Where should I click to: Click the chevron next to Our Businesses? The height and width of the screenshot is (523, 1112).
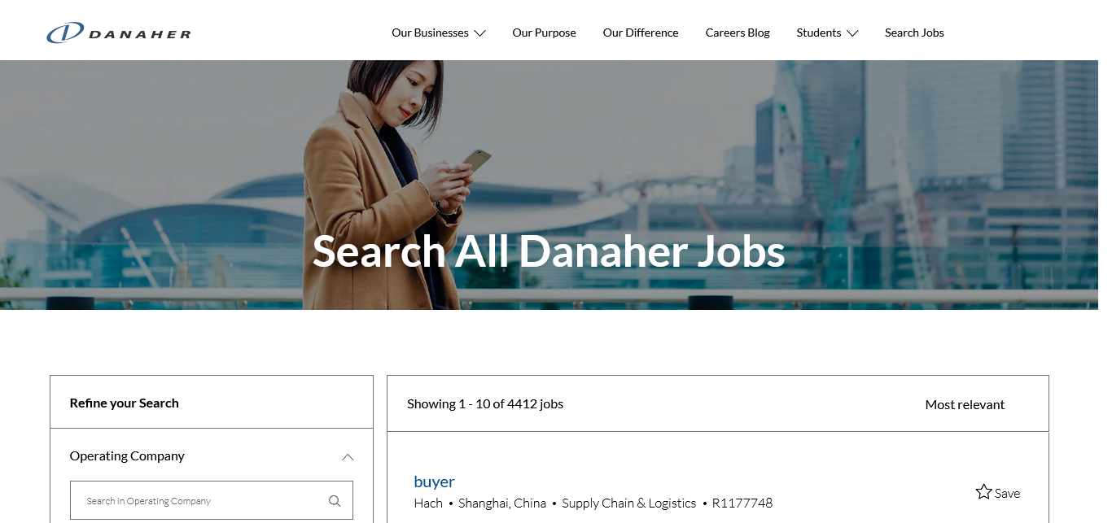480,33
